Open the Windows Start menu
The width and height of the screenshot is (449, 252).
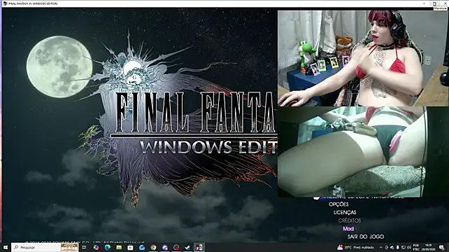pyautogui.click(x=5, y=247)
